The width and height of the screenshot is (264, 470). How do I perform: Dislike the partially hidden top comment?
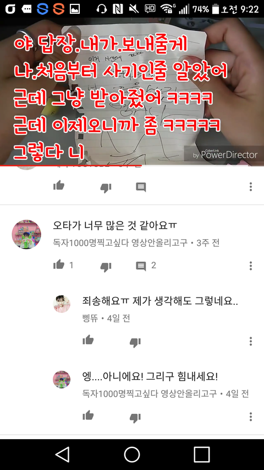pyautogui.click(x=106, y=188)
